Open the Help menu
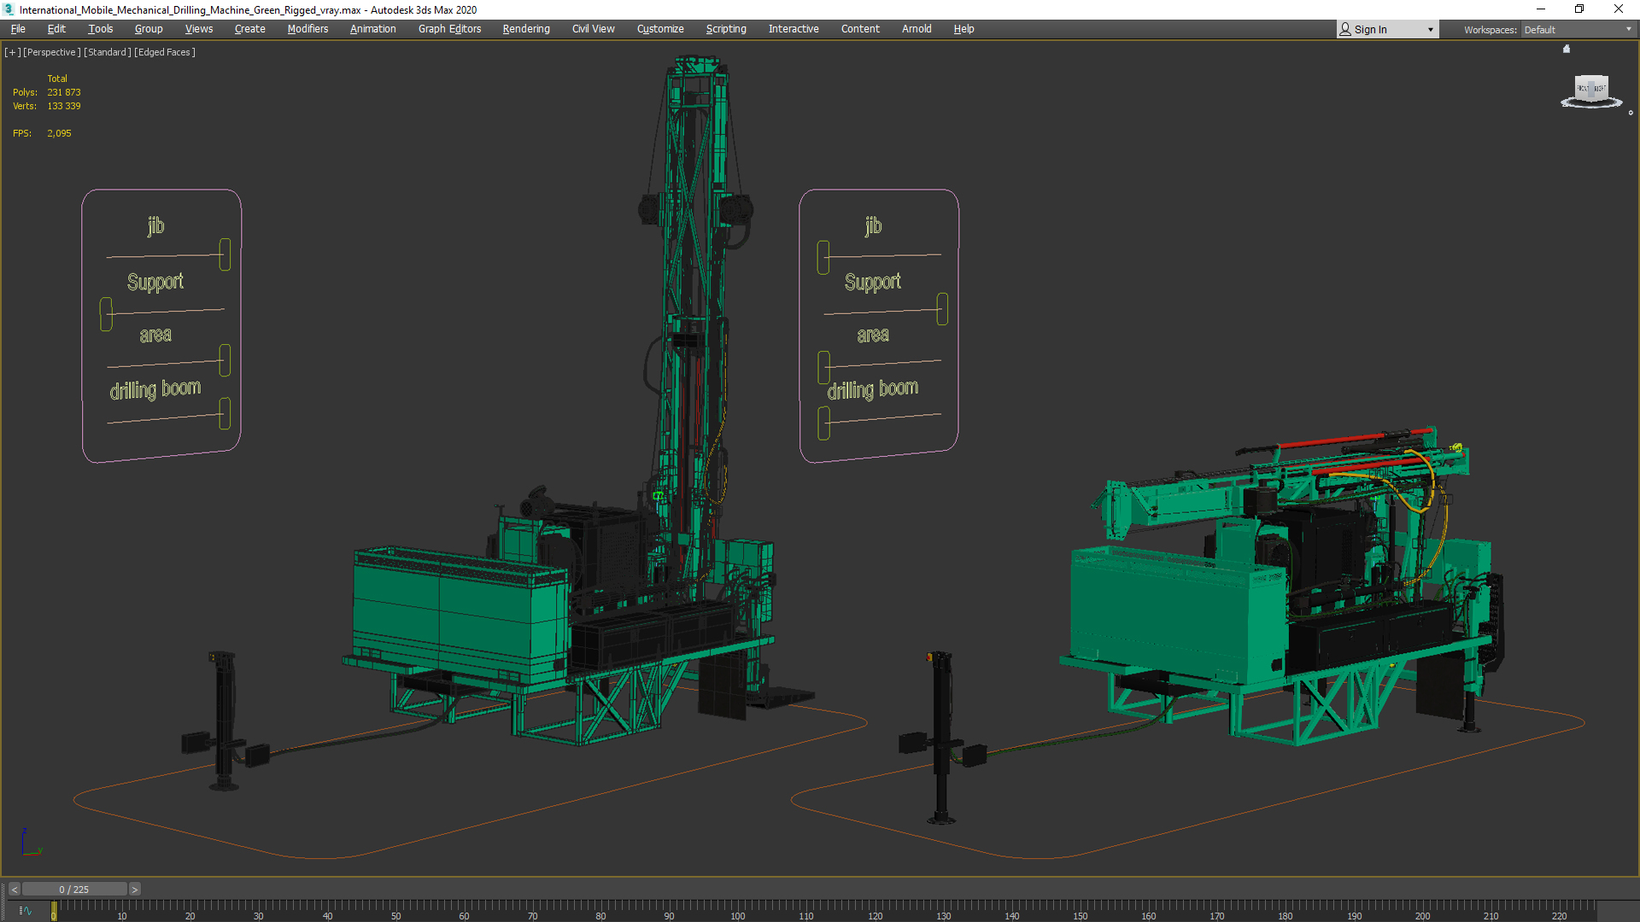 pos(963,29)
